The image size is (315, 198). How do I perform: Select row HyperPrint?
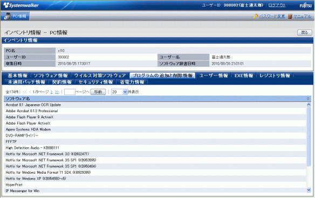coord(155,185)
